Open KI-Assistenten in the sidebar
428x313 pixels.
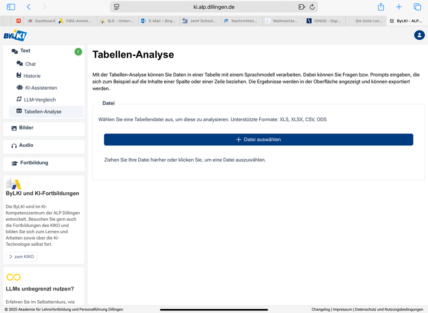click(x=41, y=88)
